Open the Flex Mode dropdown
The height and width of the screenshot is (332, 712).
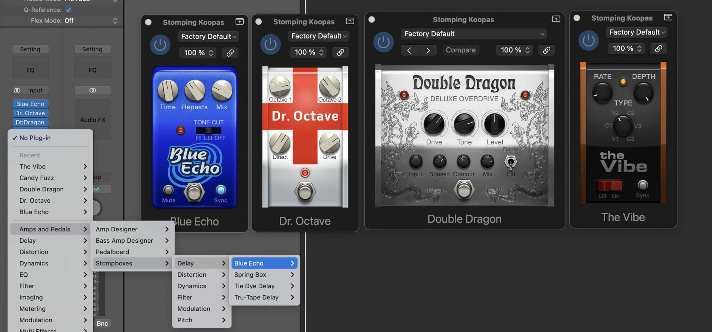pos(91,21)
